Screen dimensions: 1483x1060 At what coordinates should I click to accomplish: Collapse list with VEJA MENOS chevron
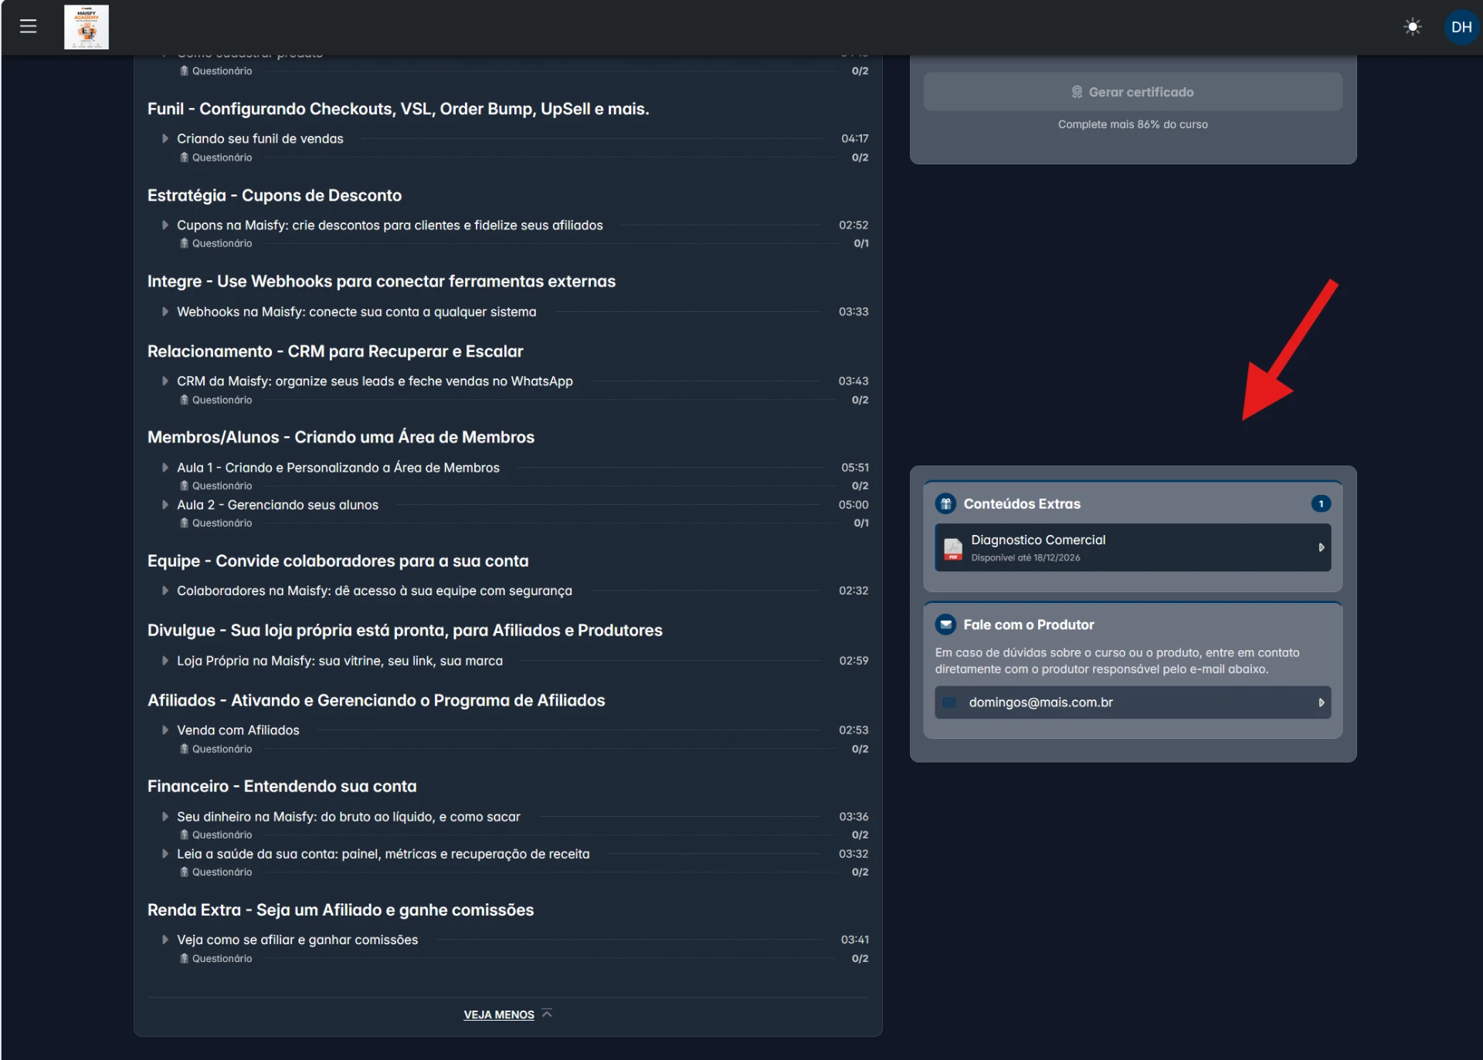point(547,1014)
